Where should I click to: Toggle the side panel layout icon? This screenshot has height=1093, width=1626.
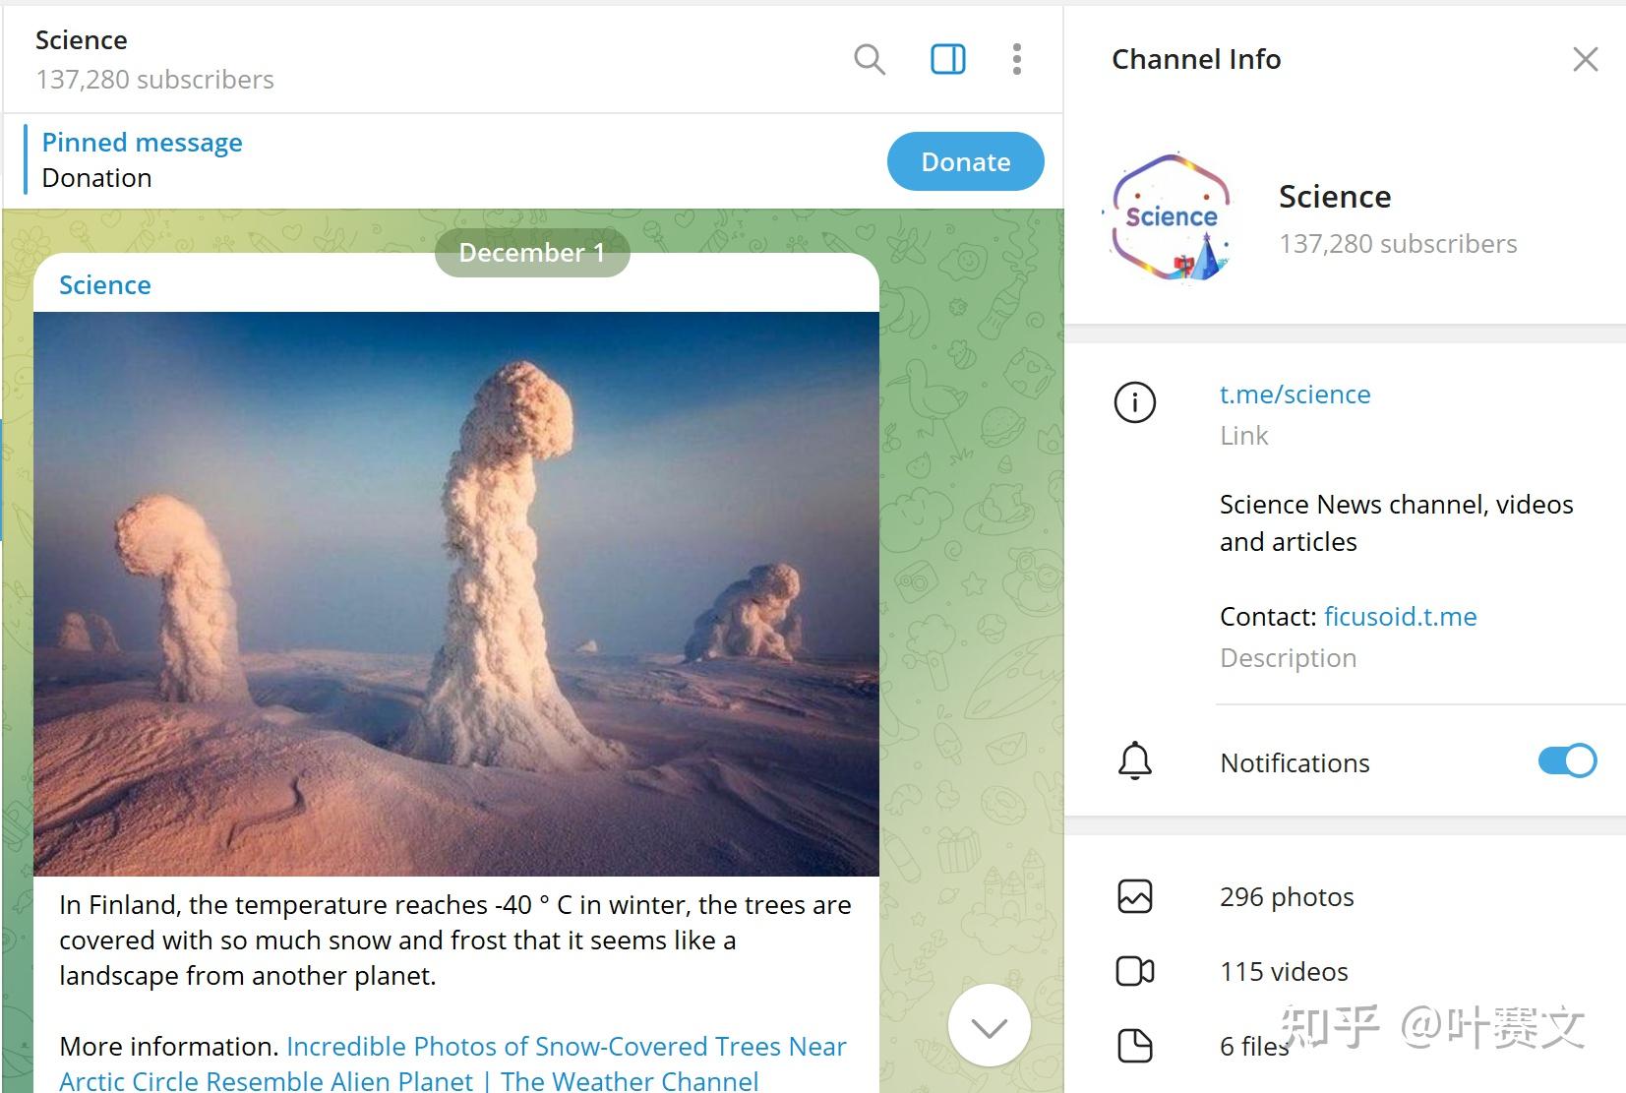[x=948, y=59]
